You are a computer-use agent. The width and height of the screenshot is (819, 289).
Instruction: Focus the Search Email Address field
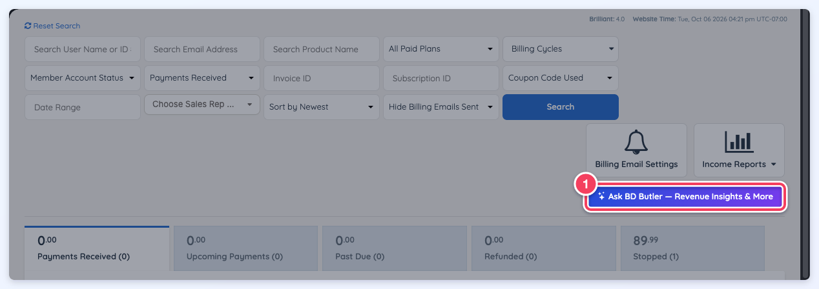tap(202, 49)
